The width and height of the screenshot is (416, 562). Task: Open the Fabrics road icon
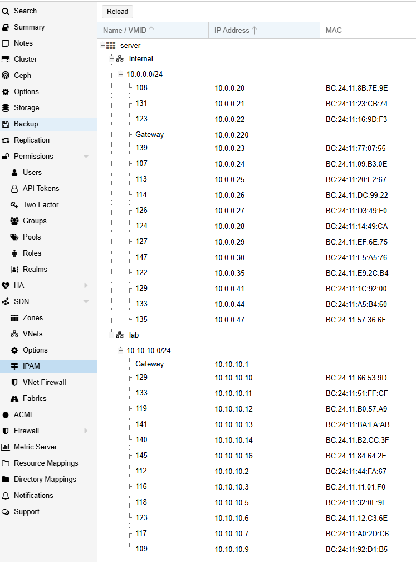[14, 398]
